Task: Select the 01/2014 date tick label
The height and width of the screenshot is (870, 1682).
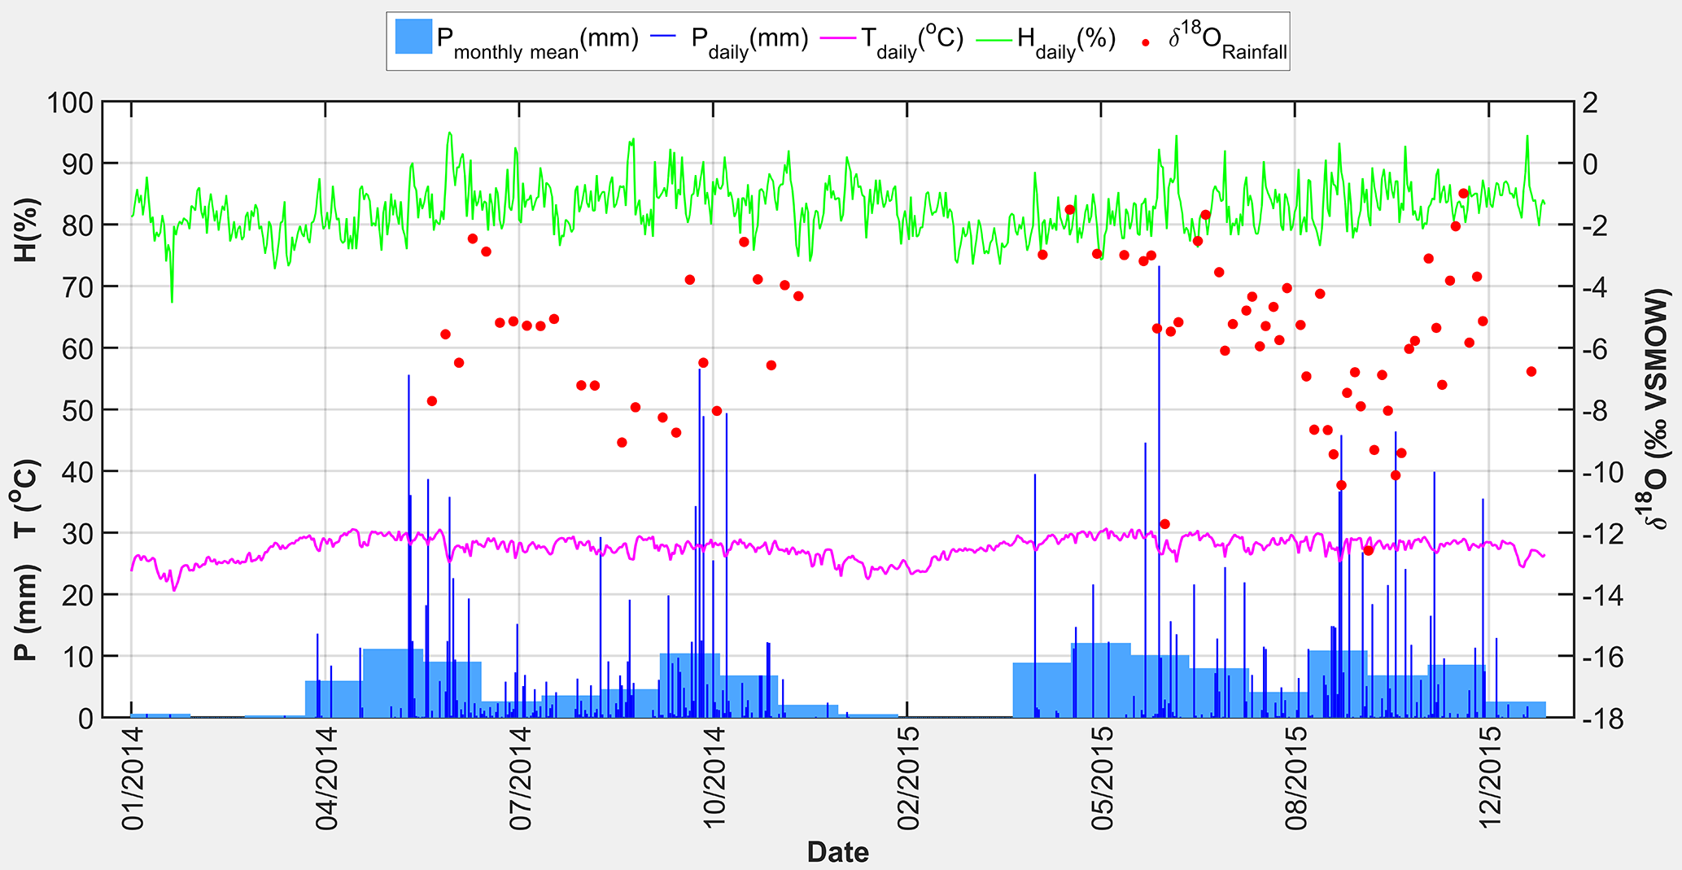Action: coord(132,777)
